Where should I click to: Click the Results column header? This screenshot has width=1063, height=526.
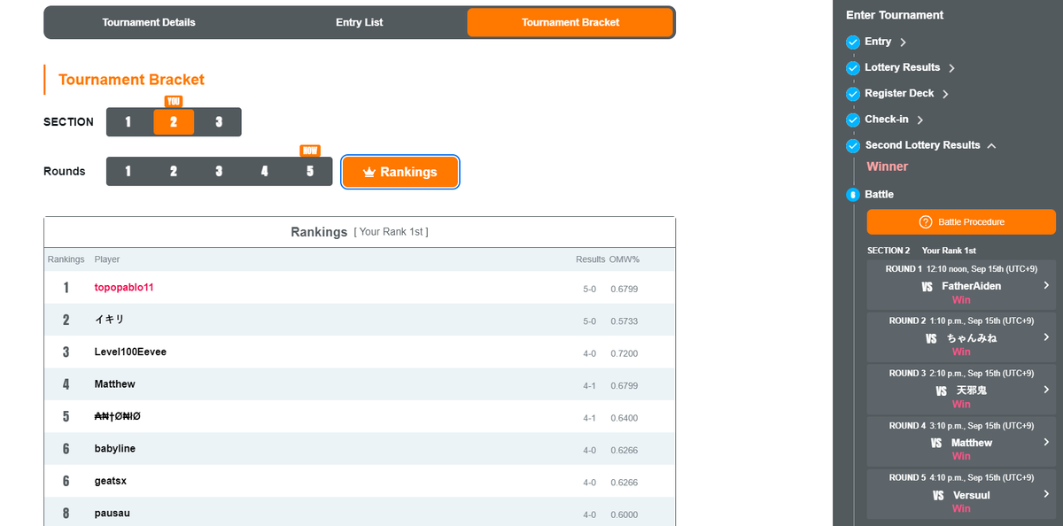[590, 259]
